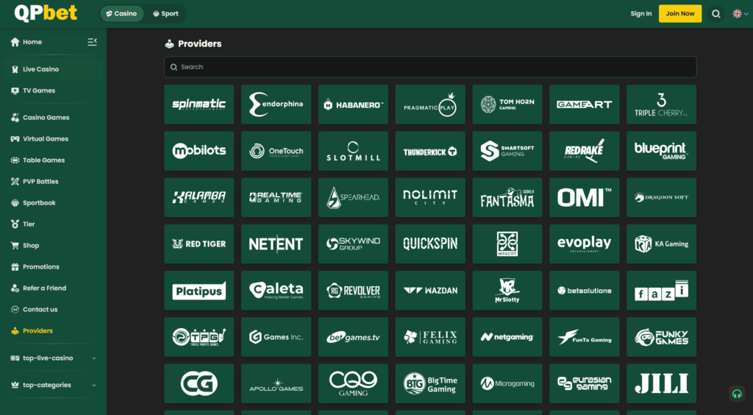This screenshot has height=415, width=753.
Task: Click the QPbet logo
Action: (x=46, y=13)
